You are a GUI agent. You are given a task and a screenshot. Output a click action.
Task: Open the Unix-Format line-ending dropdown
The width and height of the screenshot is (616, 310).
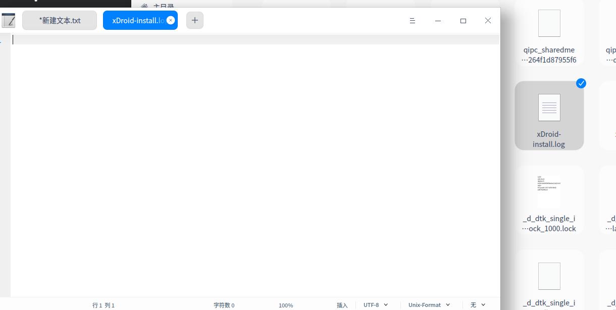(x=429, y=305)
